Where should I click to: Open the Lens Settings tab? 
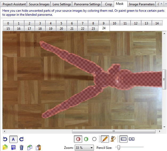(61, 4)
